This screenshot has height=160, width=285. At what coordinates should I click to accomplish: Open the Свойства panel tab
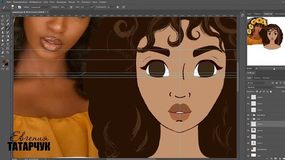coord(251,73)
